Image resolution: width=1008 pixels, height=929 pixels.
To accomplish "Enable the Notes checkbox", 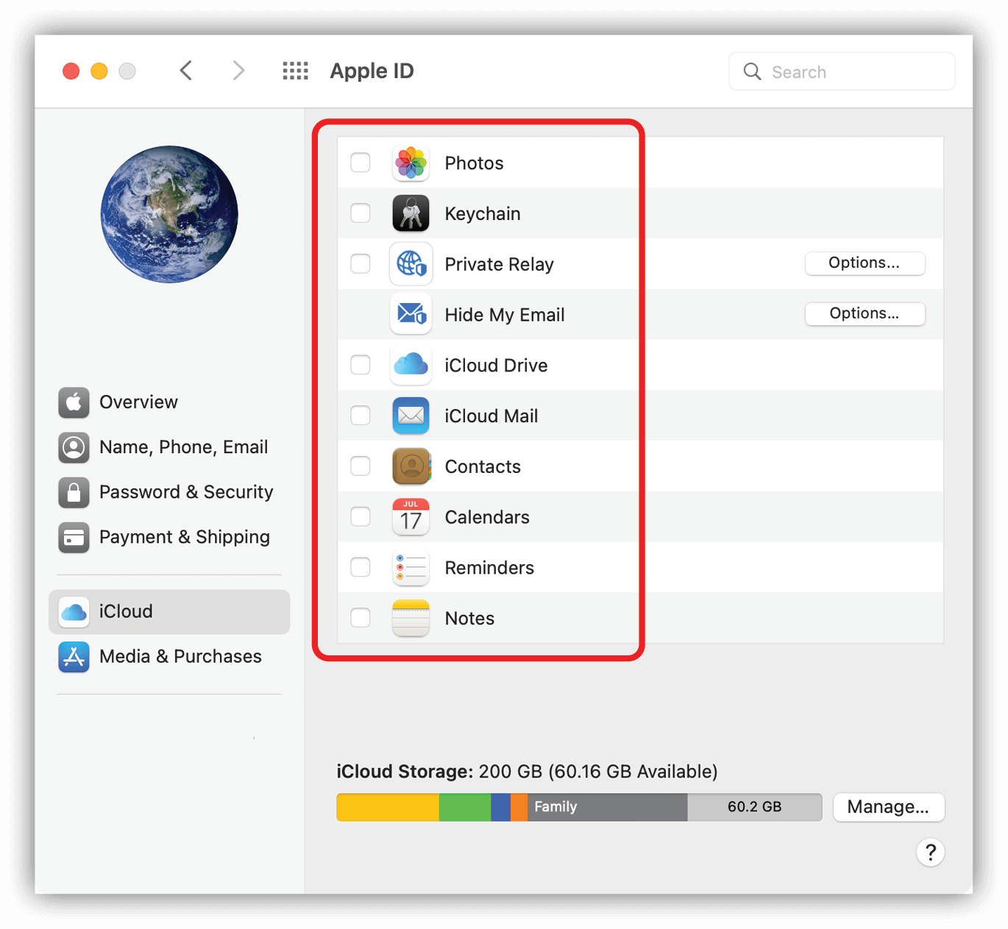I will pyautogui.click(x=361, y=618).
